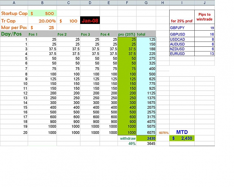Image resolution: width=234 pixels, height=187 pixels.
Task: Select the GBPJPY pair cell
Action: point(182,28)
